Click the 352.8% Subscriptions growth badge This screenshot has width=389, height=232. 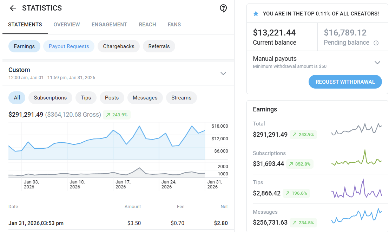(300, 164)
